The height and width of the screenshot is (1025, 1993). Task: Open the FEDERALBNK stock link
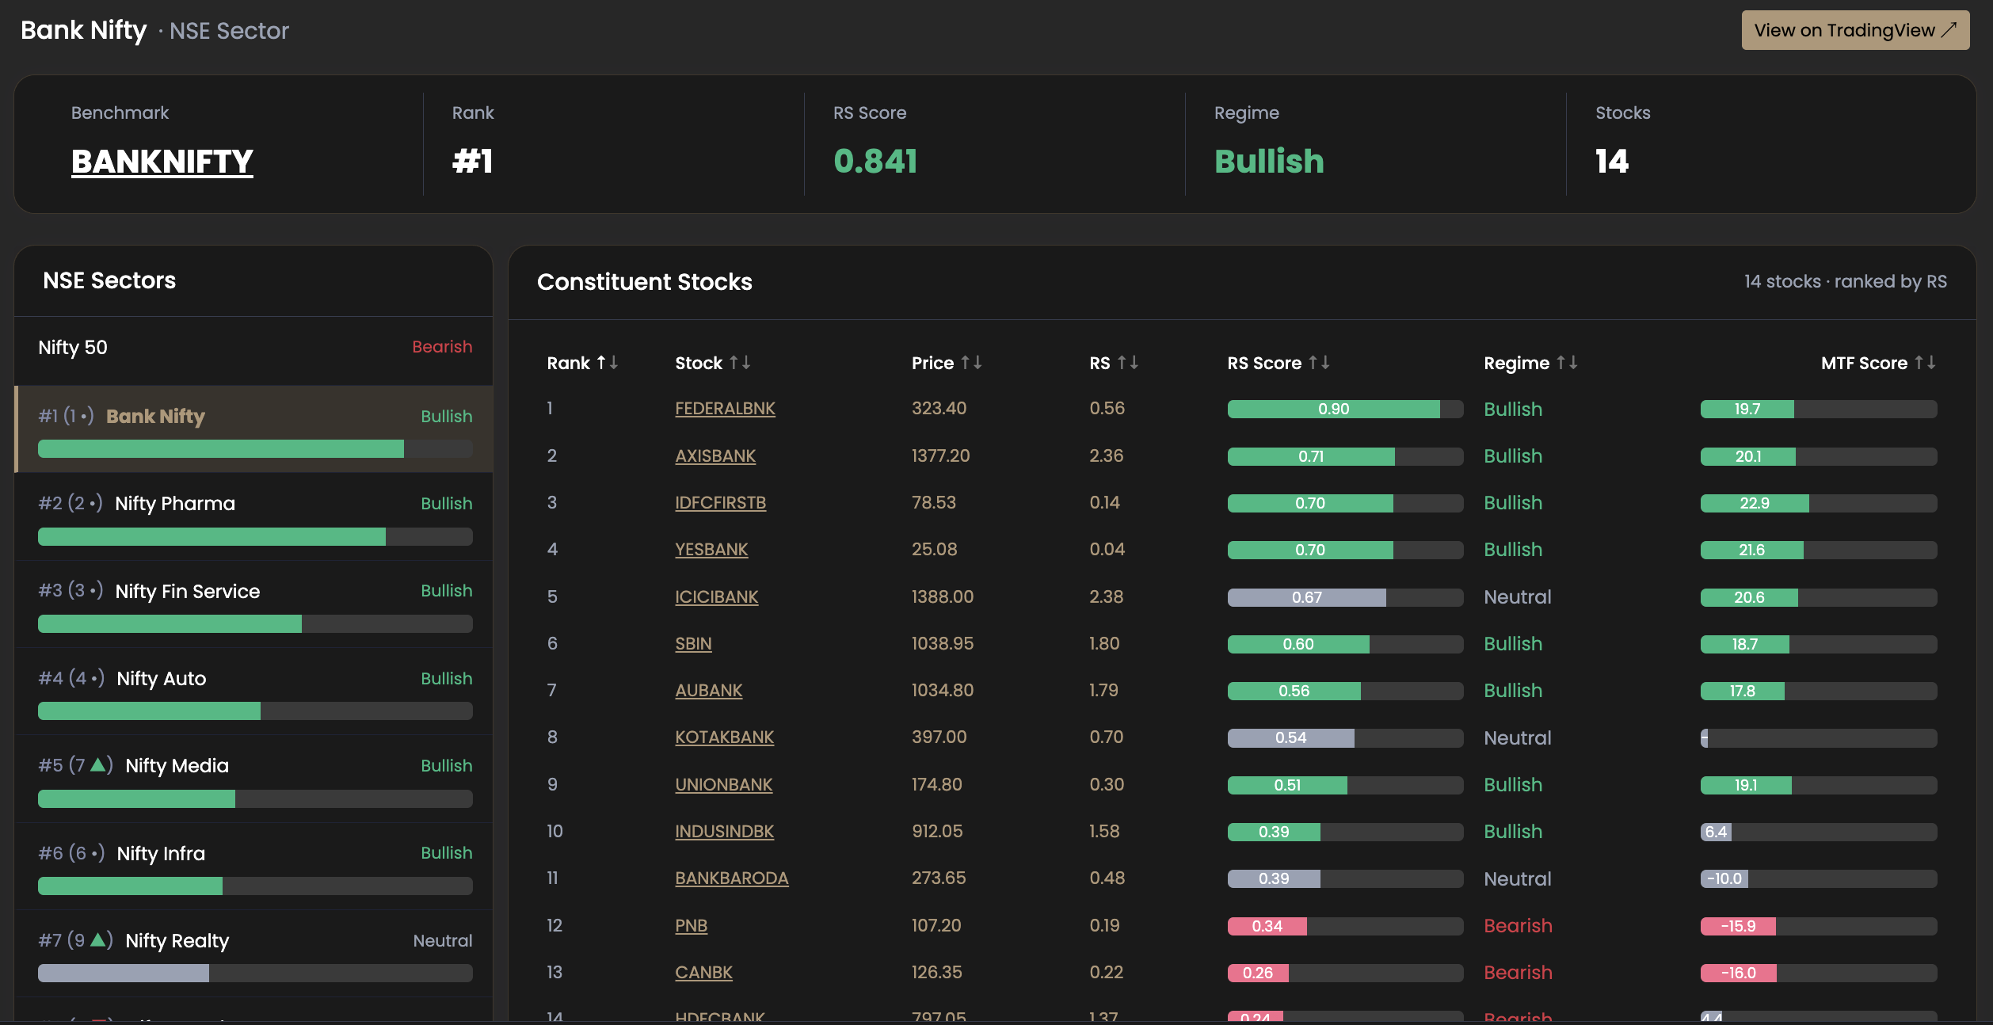(x=725, y=409)
